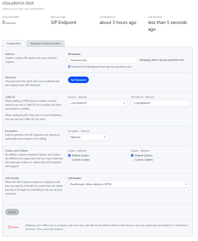Switch to the Configuration tab
The width and height of the screenshot is (198, 241).
click(x=13, y=43)
